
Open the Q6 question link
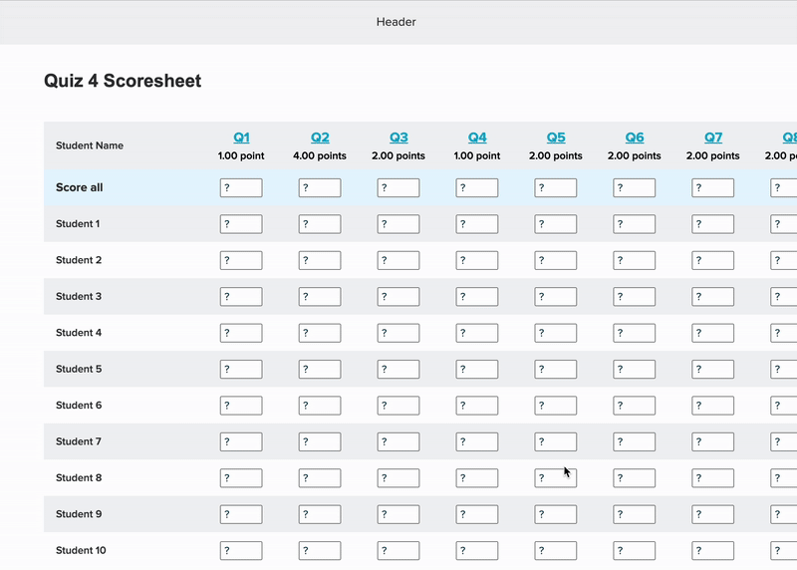[635, 138]
